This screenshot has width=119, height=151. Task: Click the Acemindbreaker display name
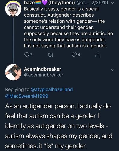tap(42, 69)
